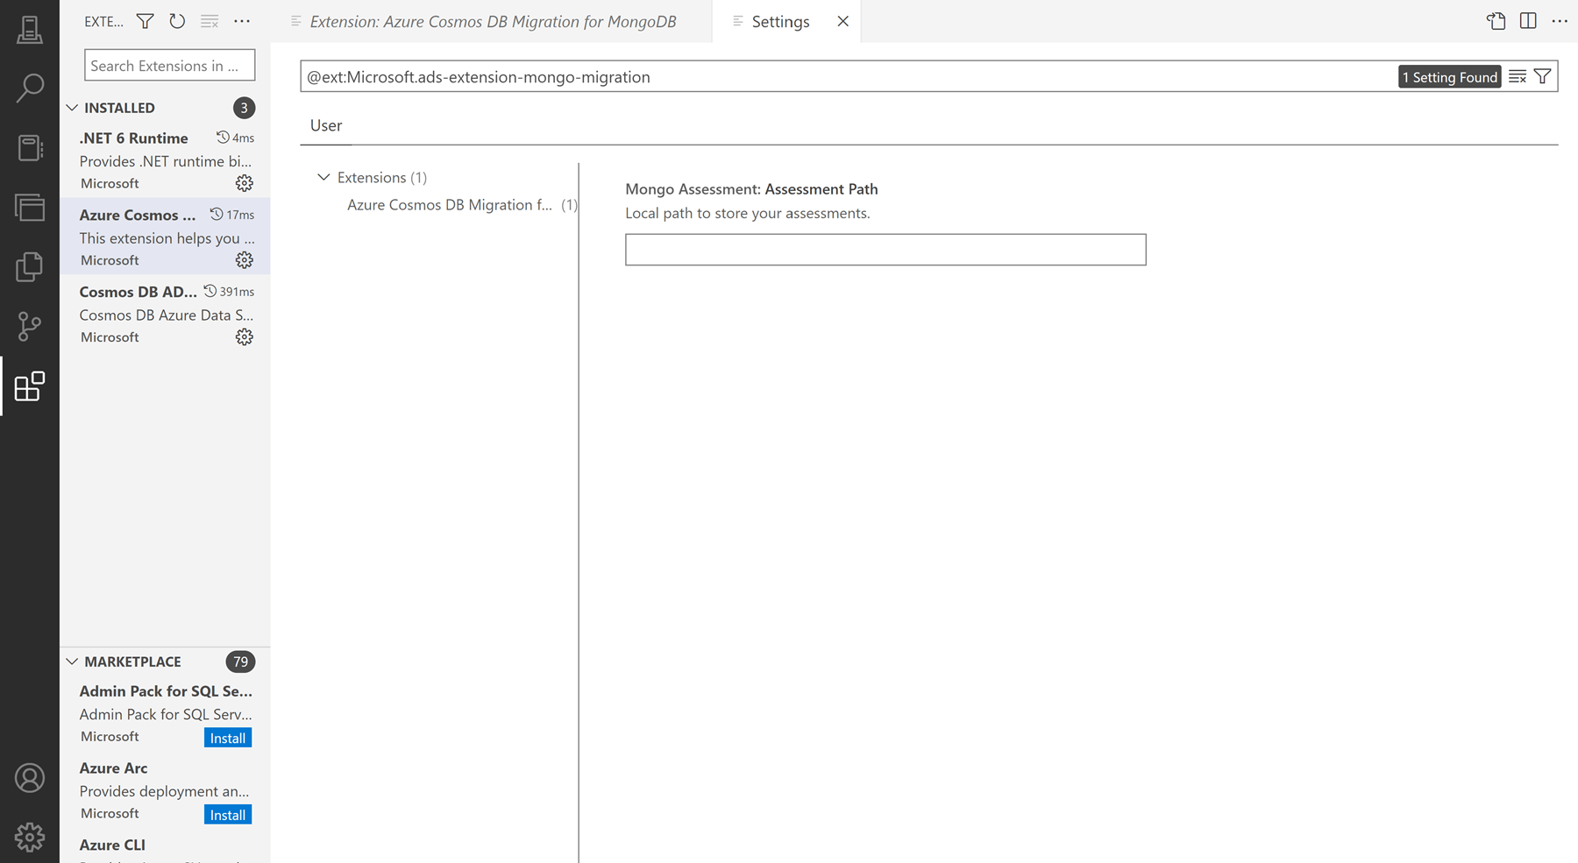Image resolution: width=1578 pixels, height=863 pixels.
Task: Switch to Extension: Azure Cosmos DB Migration tab
Action: 493,21
